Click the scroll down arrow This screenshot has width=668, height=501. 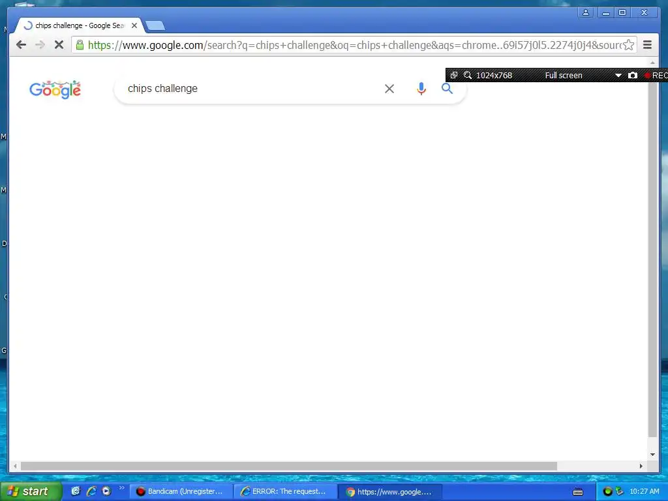(x=652, y=455)
